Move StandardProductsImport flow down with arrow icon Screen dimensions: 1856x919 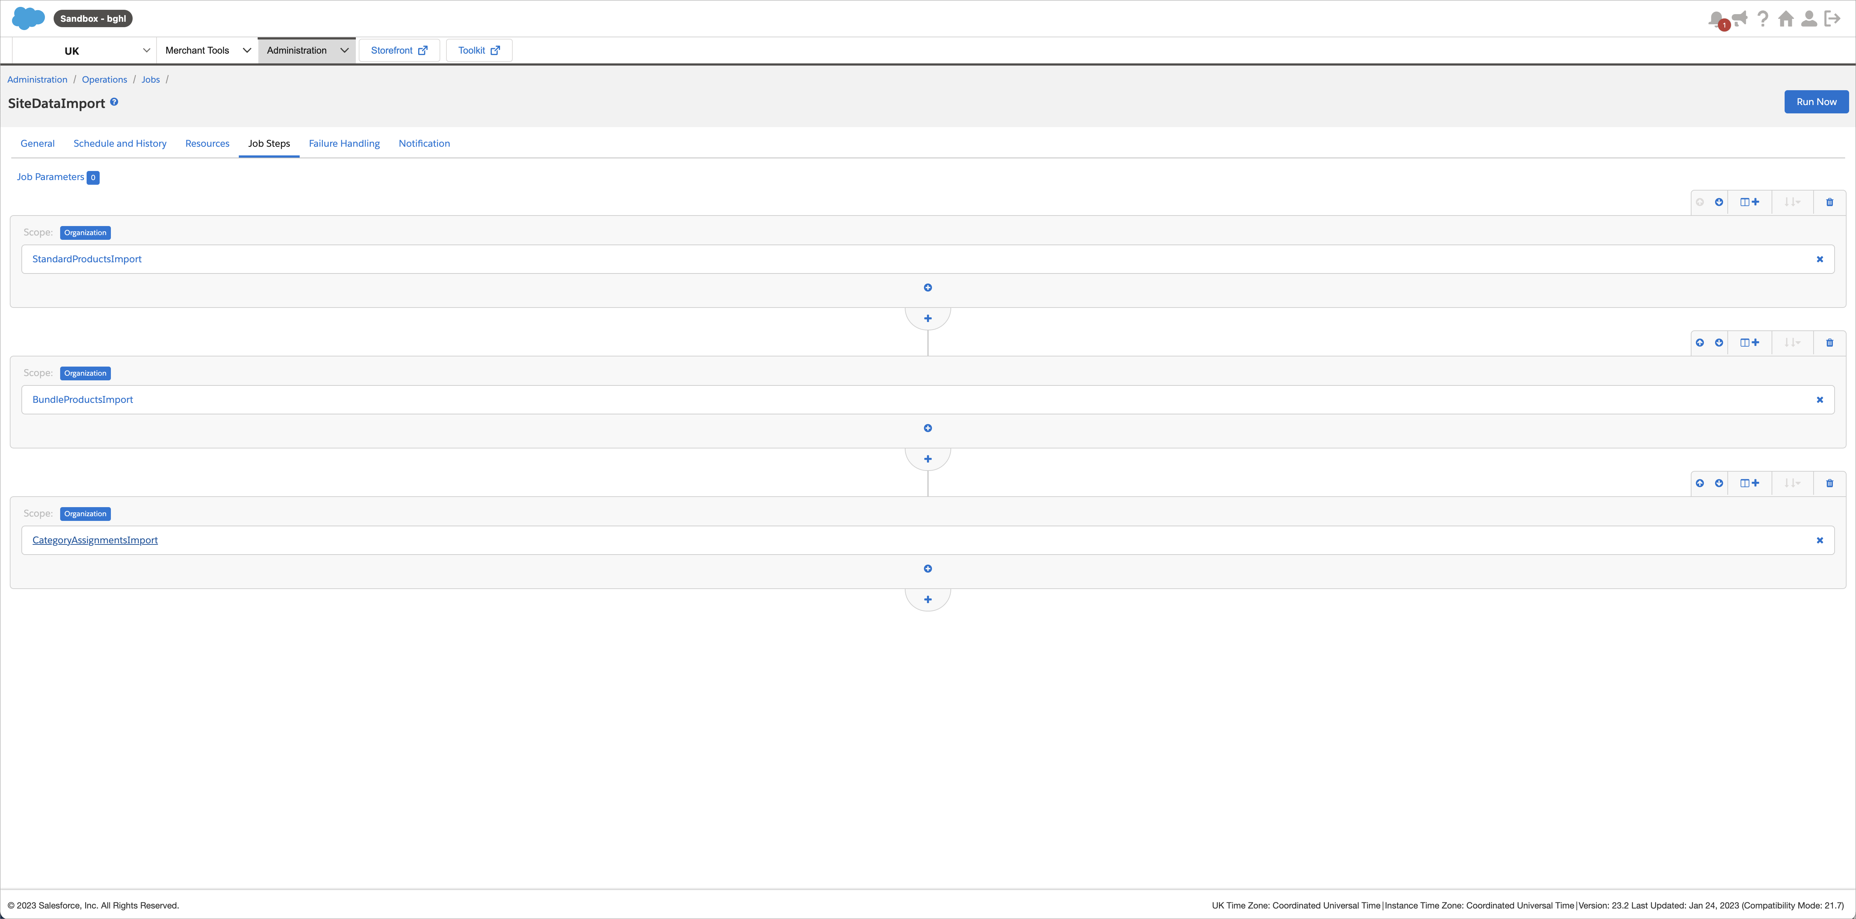[1719, 202]
